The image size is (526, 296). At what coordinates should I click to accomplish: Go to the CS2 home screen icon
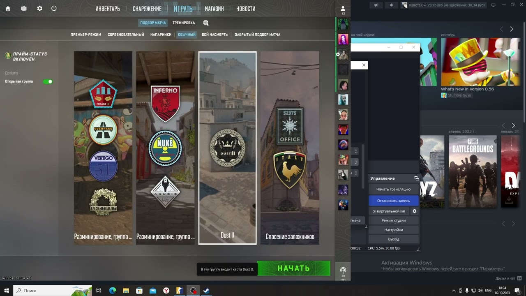(x=8, y=8)
